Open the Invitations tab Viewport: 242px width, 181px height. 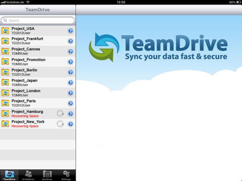[28, 175]
